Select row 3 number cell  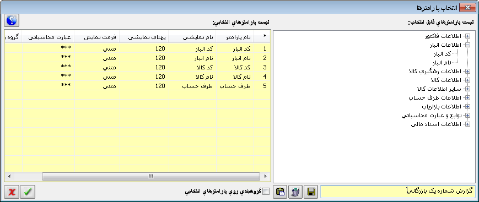[262, 67]
